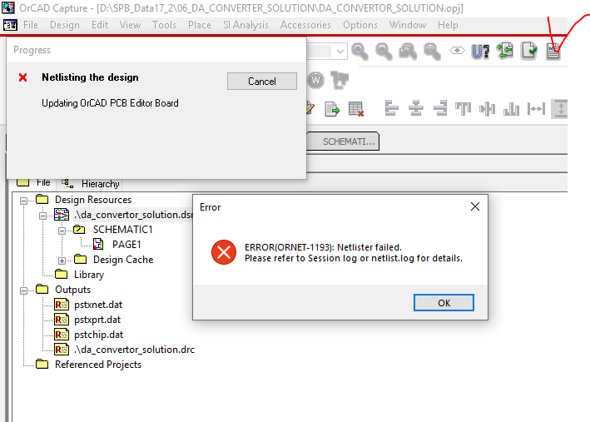Collapse the da_convertor_solution.dsn node
The width and height of the screenshot is (590, 422).
tap(43, 216)
